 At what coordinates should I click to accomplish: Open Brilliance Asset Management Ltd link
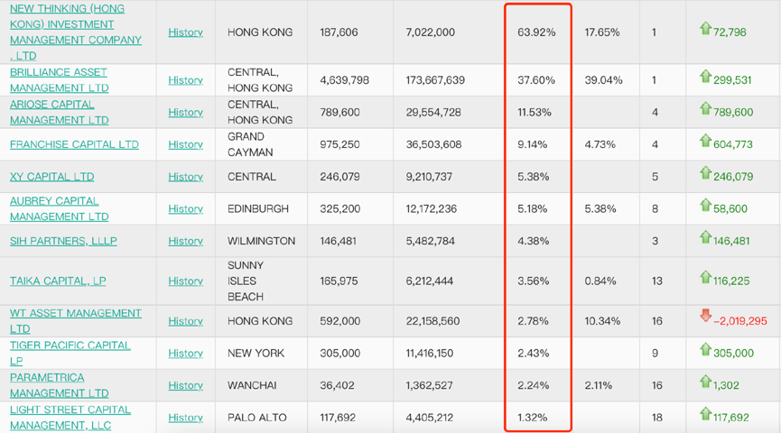[x=59, y=80]
